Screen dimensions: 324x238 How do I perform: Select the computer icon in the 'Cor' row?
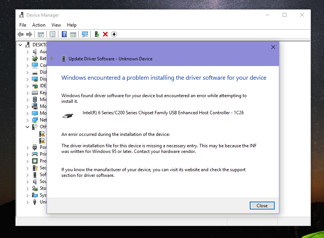(35, 65)
